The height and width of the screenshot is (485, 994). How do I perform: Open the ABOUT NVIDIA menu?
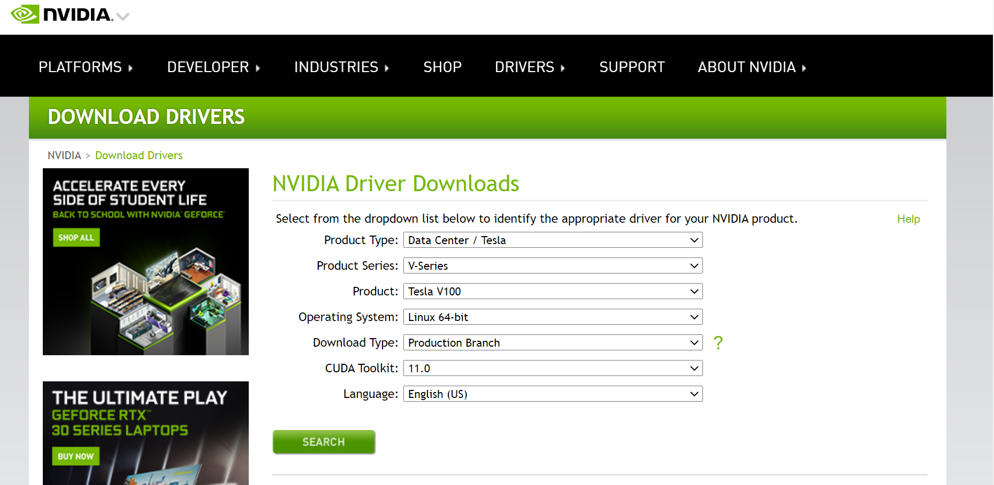[x=752, y=67]
